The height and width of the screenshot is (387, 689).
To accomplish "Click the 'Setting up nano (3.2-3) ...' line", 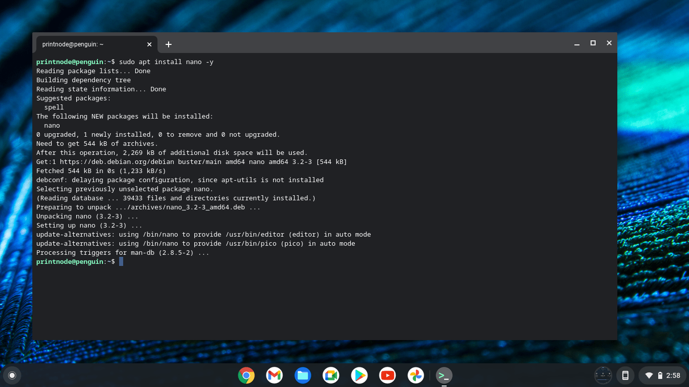I will tap(89, 225).
